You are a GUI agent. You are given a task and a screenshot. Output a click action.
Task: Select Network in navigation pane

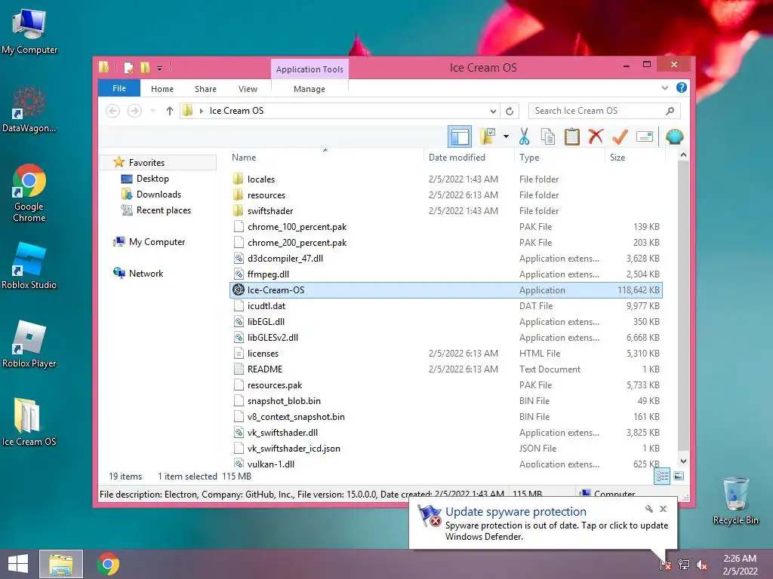(146, 273)
